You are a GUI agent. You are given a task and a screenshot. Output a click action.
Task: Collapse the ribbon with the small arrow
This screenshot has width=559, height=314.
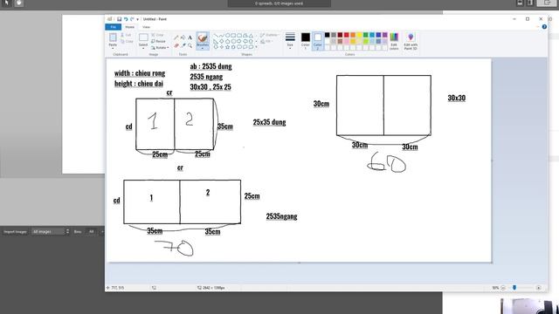[538, 27]
